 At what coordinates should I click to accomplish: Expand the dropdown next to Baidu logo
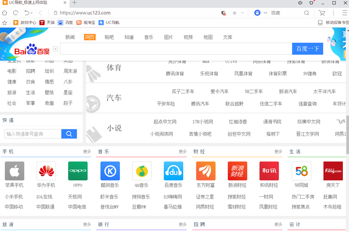click(55, 49)
